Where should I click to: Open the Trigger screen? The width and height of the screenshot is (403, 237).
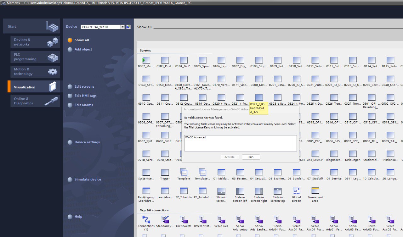[x=165, y=172]
